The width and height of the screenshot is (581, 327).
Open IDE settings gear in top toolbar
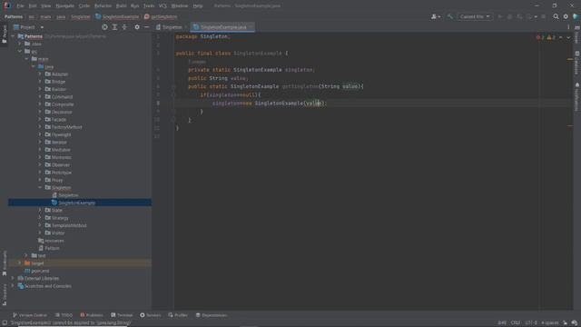tap(566, 16)
